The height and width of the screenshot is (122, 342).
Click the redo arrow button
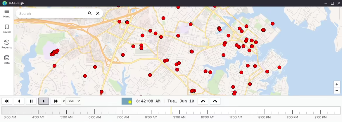point(215,101)
